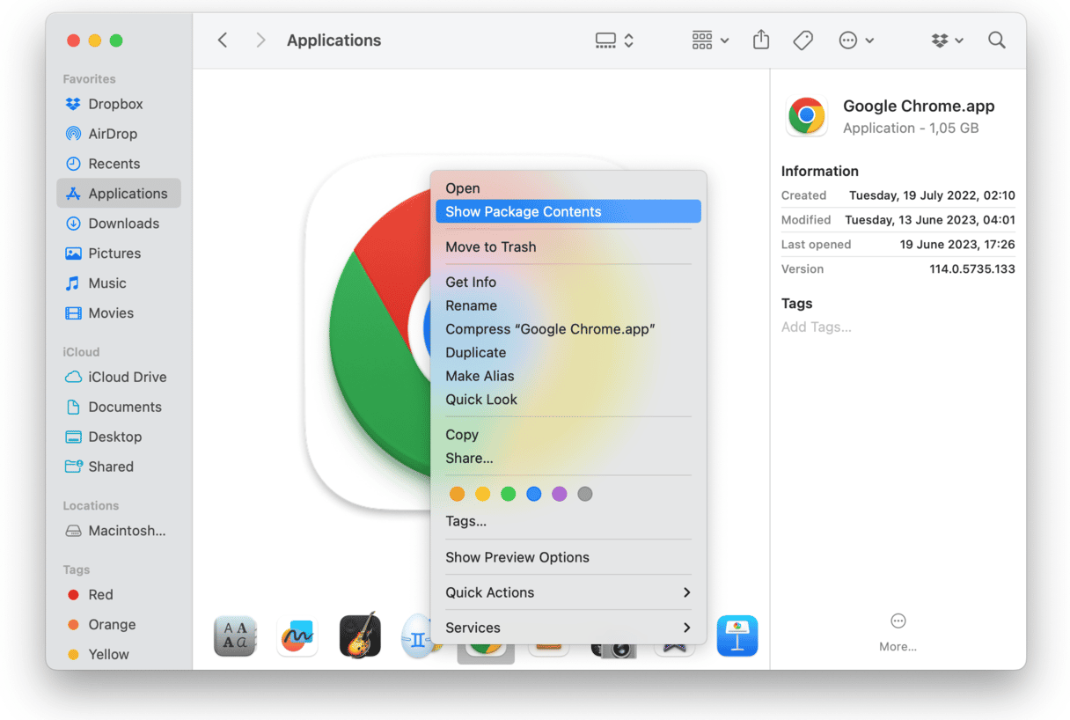Apply the blue tag color dot
The image size is (1070, 720).
pyautogui.click(x=533, y=495)
